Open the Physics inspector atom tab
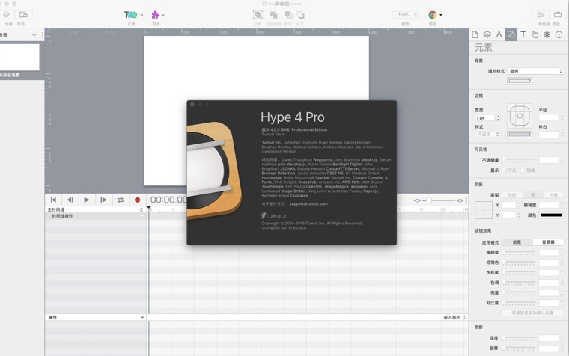This screenshot has height=356, width=569. 547,35
